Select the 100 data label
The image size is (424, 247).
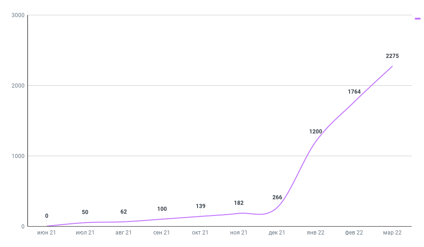coord(162,209)
